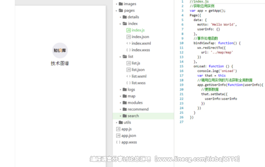Expand the map folder arrow

point(120,96)
